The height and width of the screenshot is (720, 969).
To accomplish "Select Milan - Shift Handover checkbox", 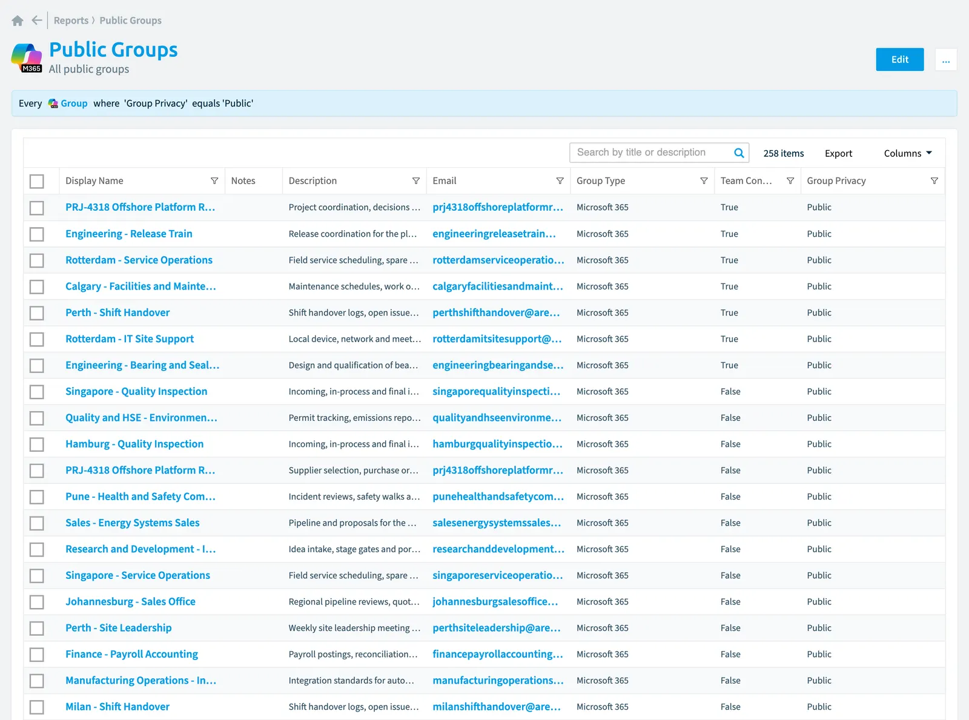I will pyautogui.click(x=37, y=707).
